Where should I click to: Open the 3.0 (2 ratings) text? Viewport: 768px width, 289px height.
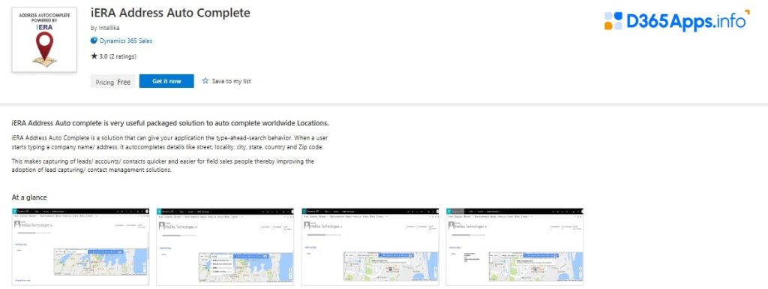[118, 56]
